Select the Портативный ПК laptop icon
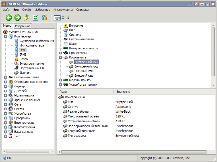The height and width of the screenshot is (162, 217). tap(16, 68)
